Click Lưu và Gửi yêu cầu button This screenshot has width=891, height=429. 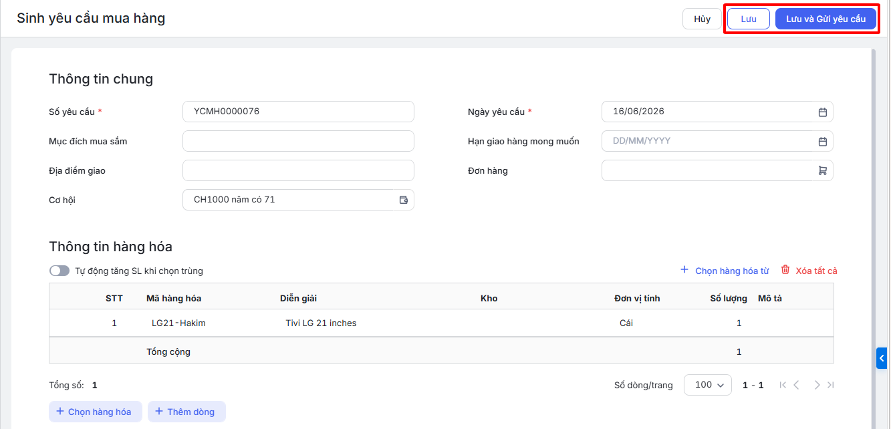coord(825,19)
